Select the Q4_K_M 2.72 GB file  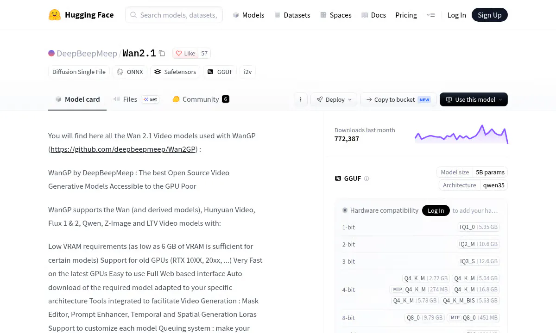pyautogui.click(x=426, y=278)
